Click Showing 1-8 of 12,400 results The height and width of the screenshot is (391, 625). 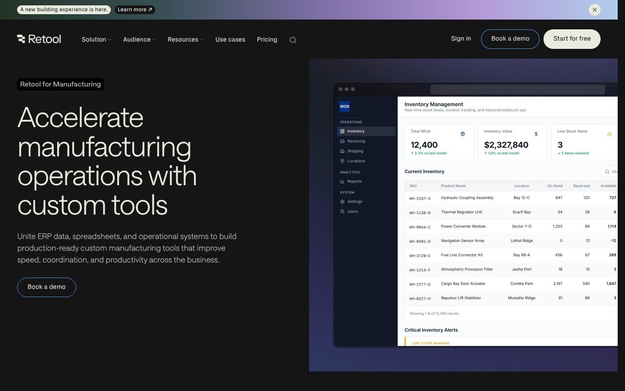pyautogui.click(x=434, y=313)
